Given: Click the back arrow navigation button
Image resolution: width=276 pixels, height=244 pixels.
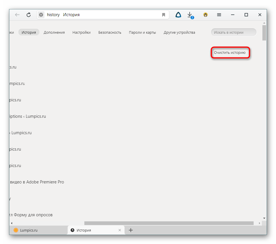Looking at the screenshot, I should coord(17,15).
